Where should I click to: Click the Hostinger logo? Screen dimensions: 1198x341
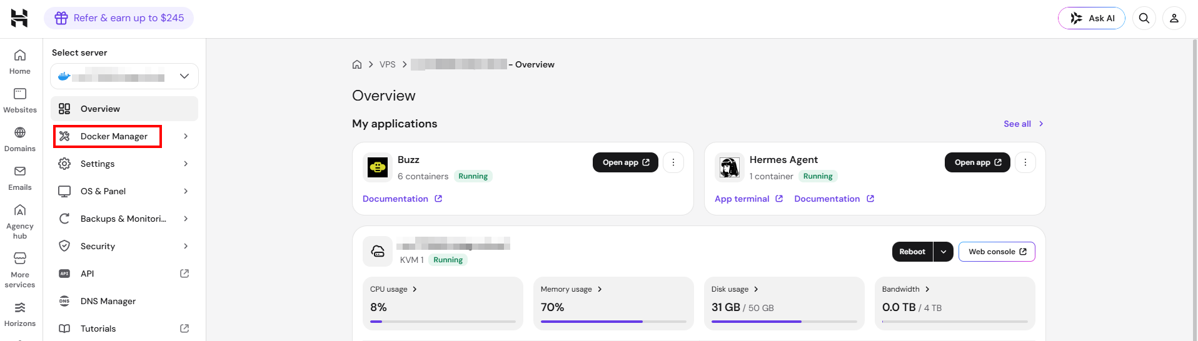[19, 18]
